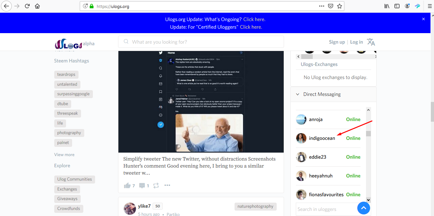Click the browser page vertical scrollbar thumb
Viewport: 434px width, 216px height.
pos(432,112)
